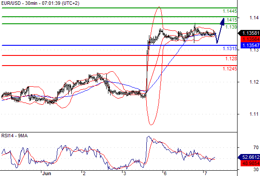Click the blue 1.13547 price tag

(x=250, y=45)
